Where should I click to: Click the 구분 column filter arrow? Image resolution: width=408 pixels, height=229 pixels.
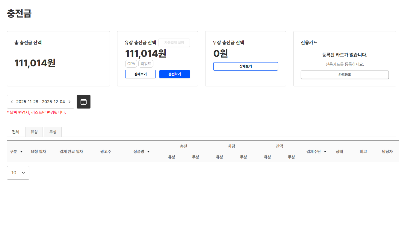tap(21, 152)
